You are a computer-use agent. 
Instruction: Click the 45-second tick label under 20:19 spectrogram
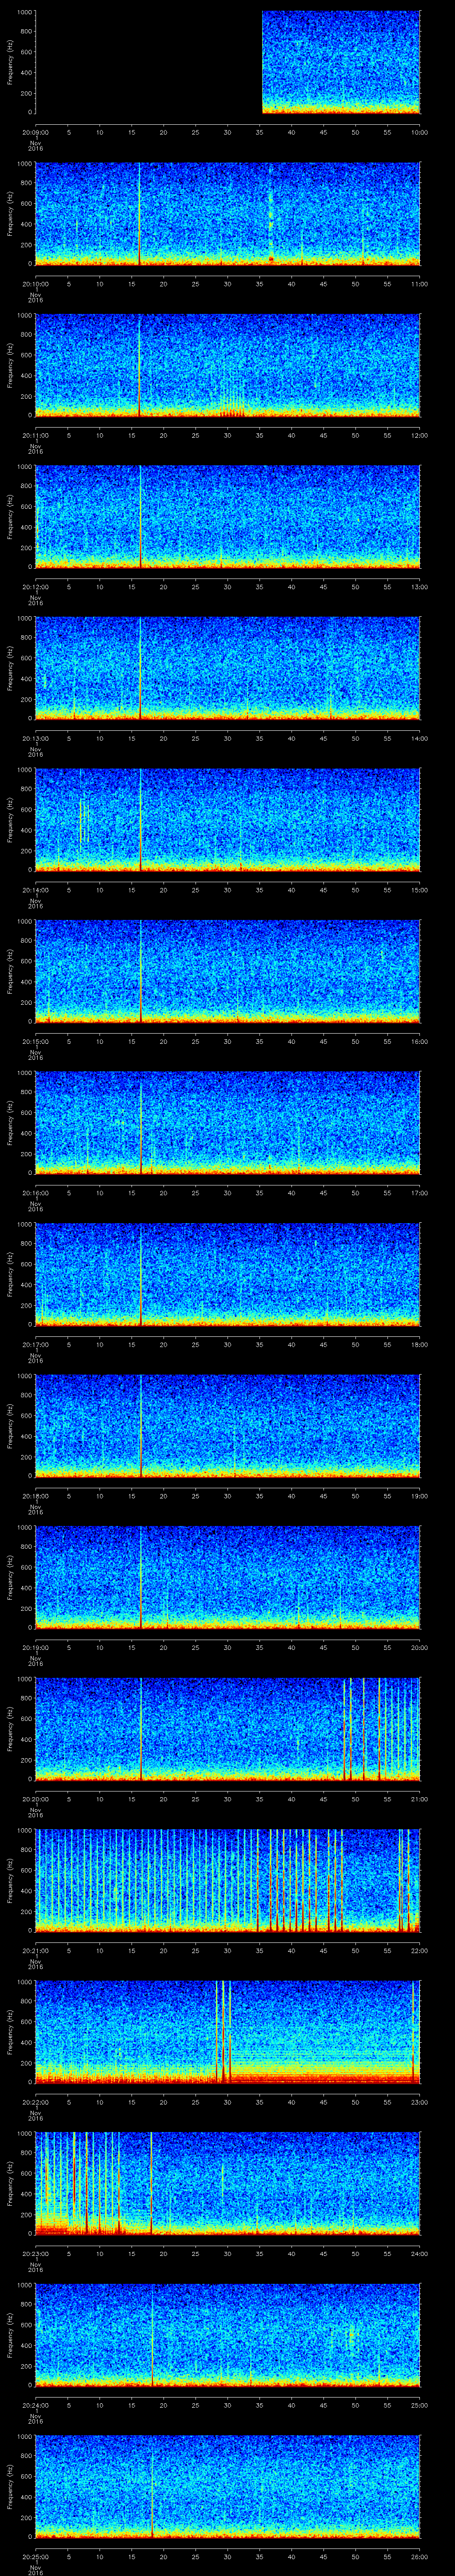point(323,1647)
